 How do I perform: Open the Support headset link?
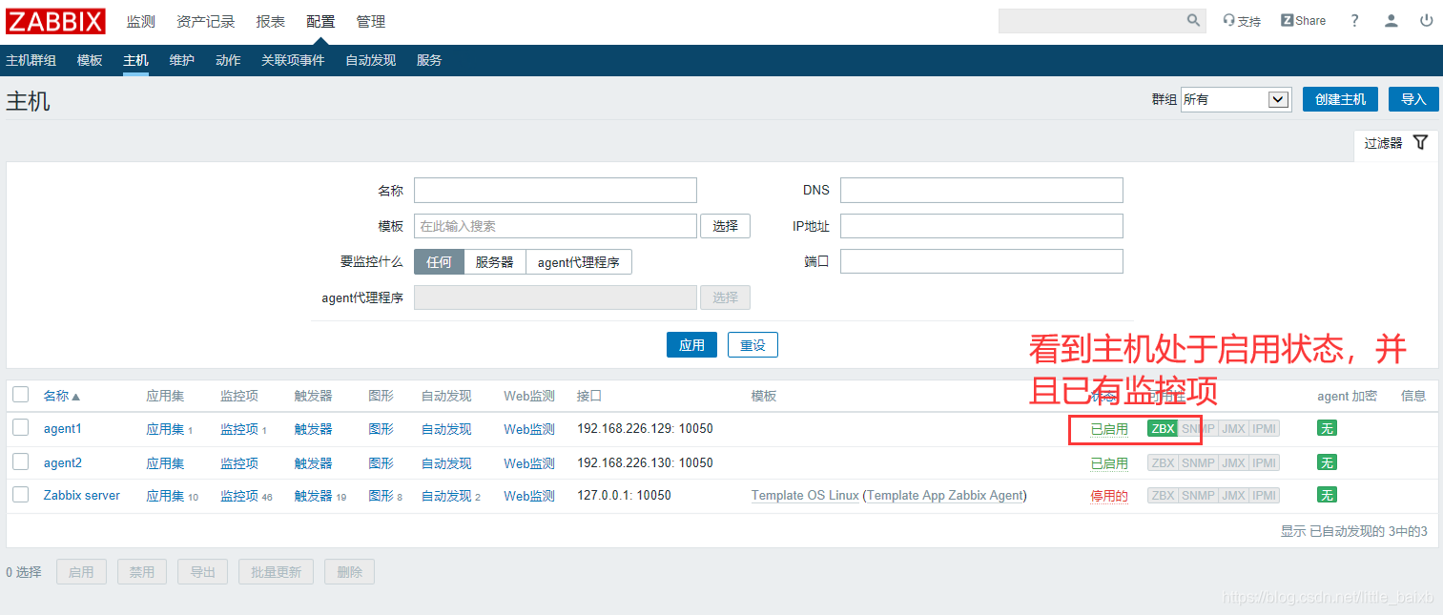1242,21
